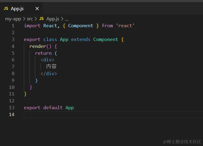The width and height of the screenshot is (203, 146).
Task: Click 'React,' on line 1
Action: tap(51, 26)
